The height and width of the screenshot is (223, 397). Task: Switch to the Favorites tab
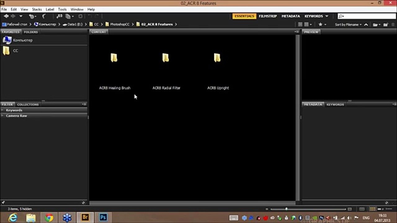(11, 32)
